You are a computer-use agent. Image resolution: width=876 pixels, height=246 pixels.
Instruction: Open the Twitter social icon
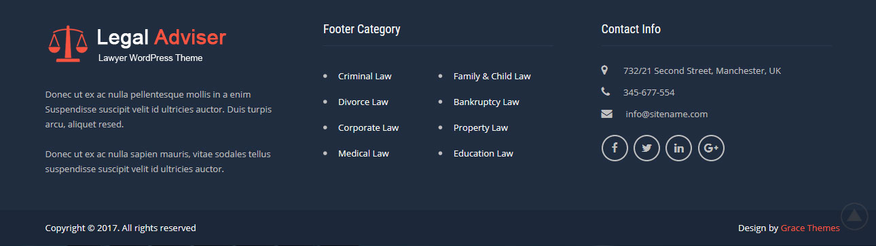(x=646, y=148)
